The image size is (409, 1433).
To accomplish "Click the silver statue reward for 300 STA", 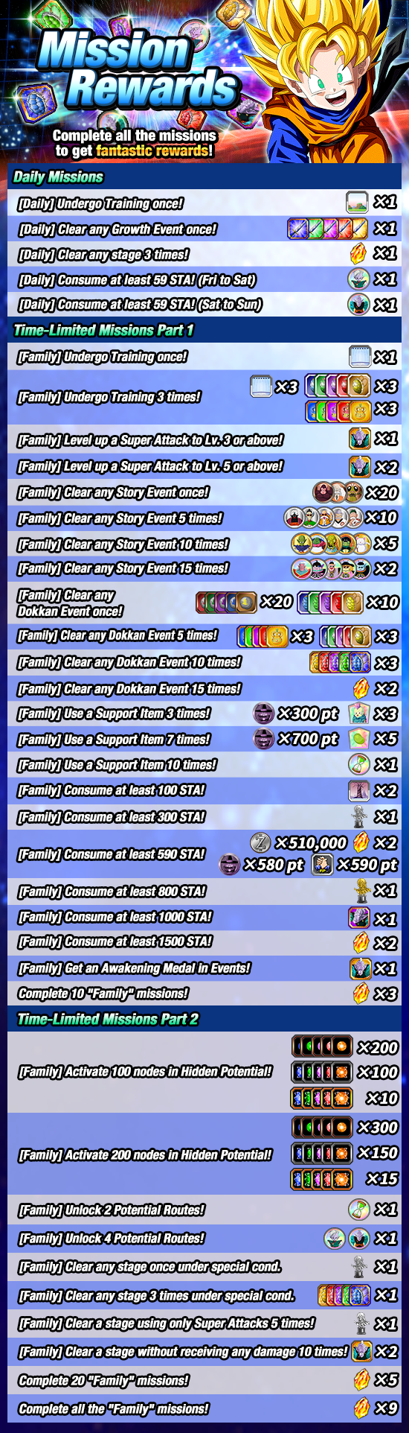I will coord(360,816).
